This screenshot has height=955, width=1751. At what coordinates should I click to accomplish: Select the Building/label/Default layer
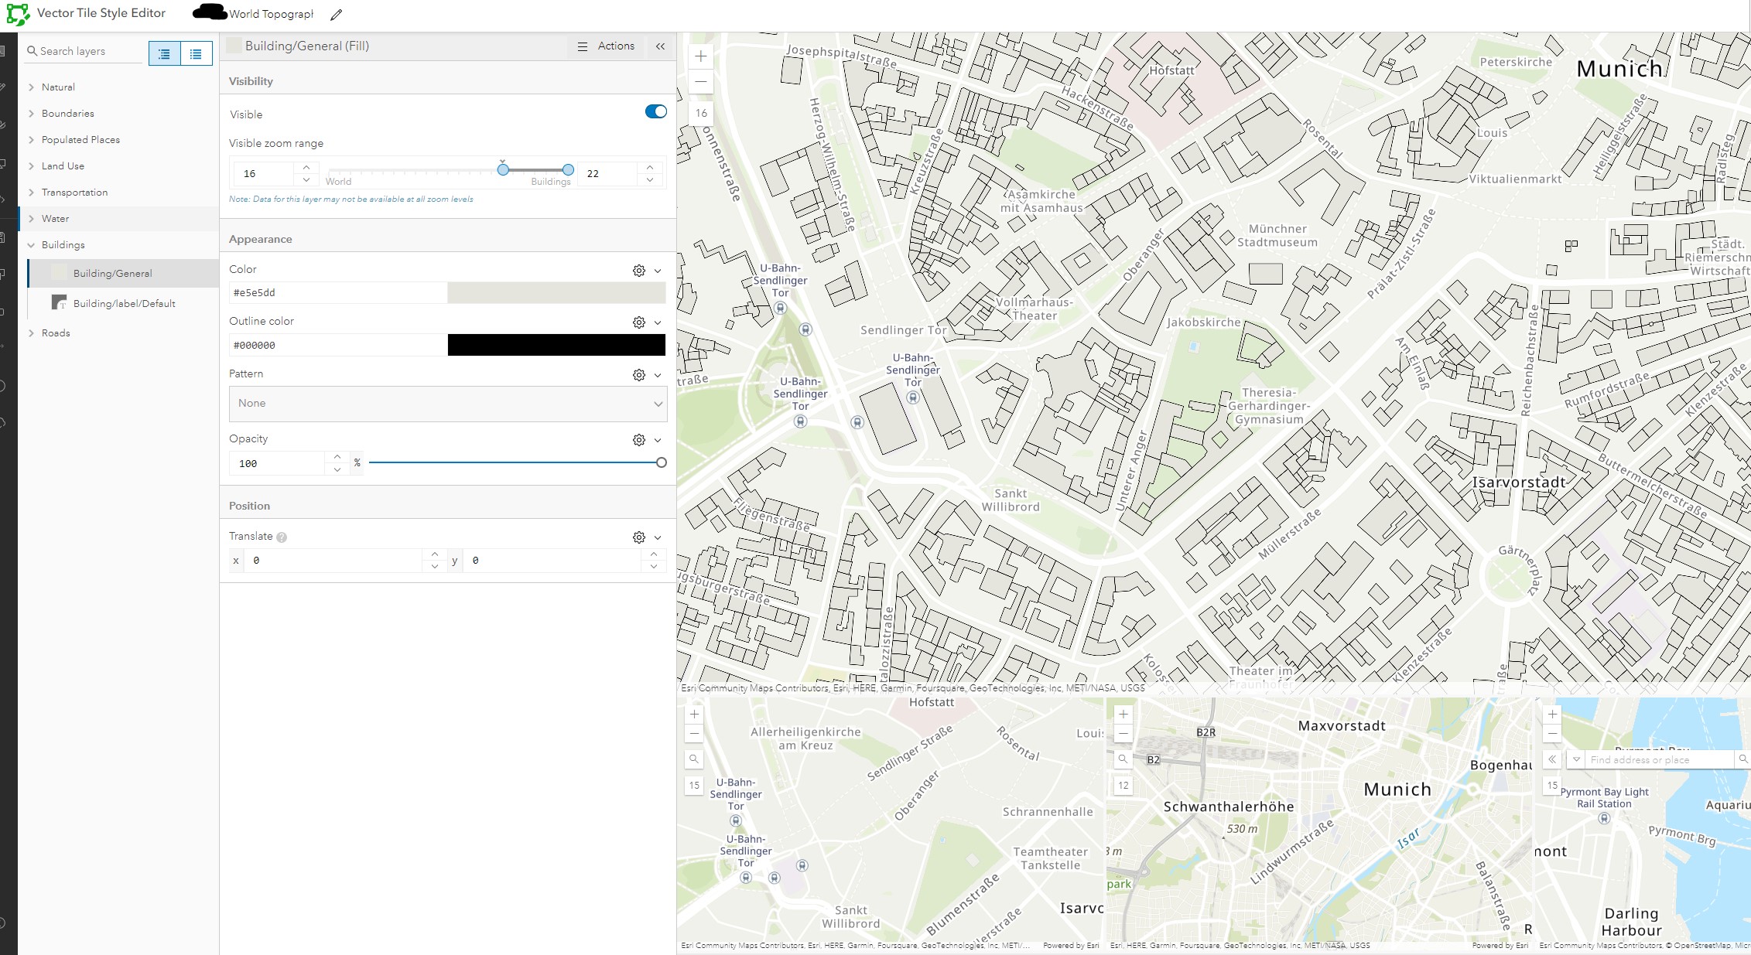(124, 304)
